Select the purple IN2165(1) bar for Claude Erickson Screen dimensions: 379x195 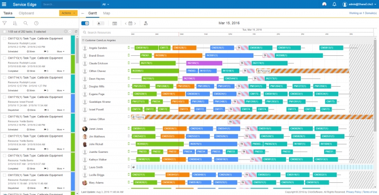204,63
